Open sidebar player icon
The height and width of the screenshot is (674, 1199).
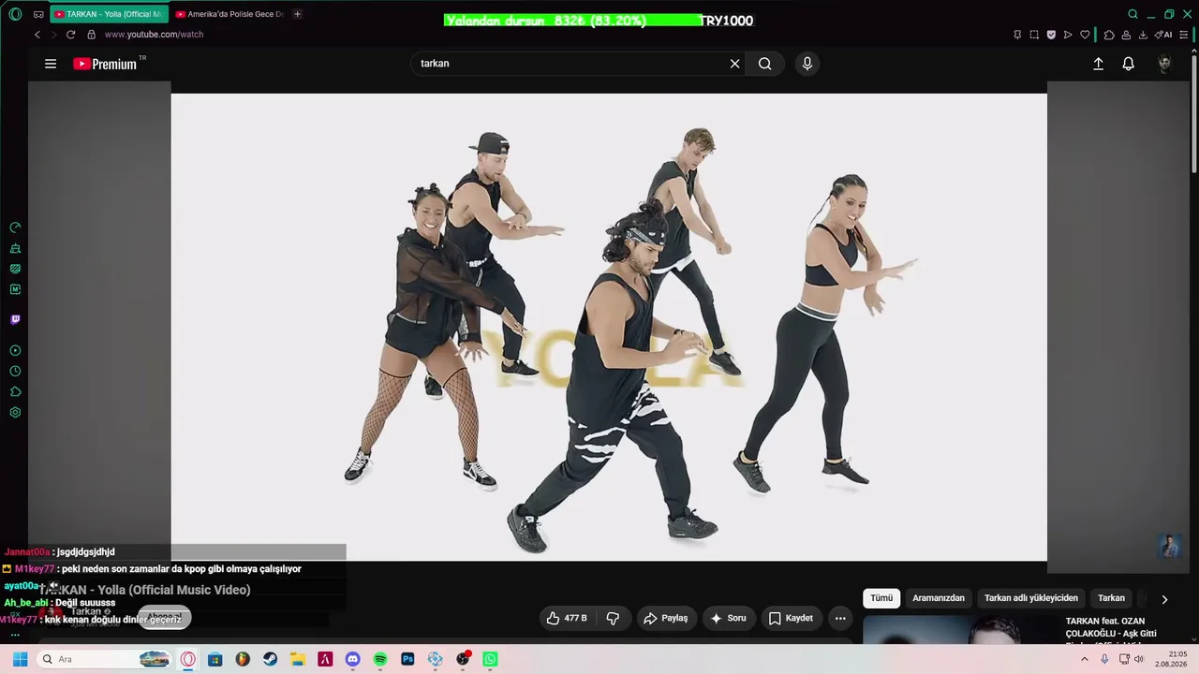[x=15, y=351]
